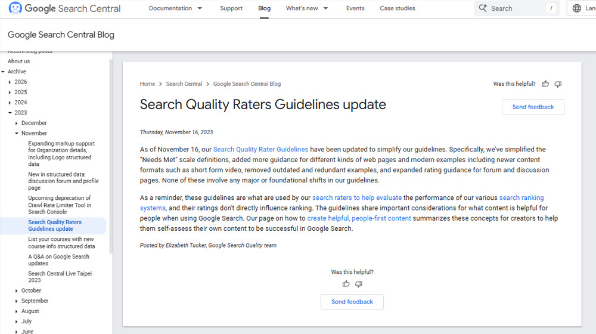Collapse the 2023 archive tree node
Screen dimensions: 596x334
click(10, 113)
